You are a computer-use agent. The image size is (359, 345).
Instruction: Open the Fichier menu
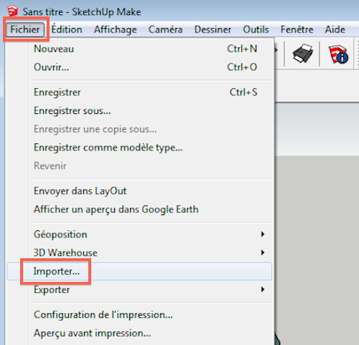click(25, 29)
